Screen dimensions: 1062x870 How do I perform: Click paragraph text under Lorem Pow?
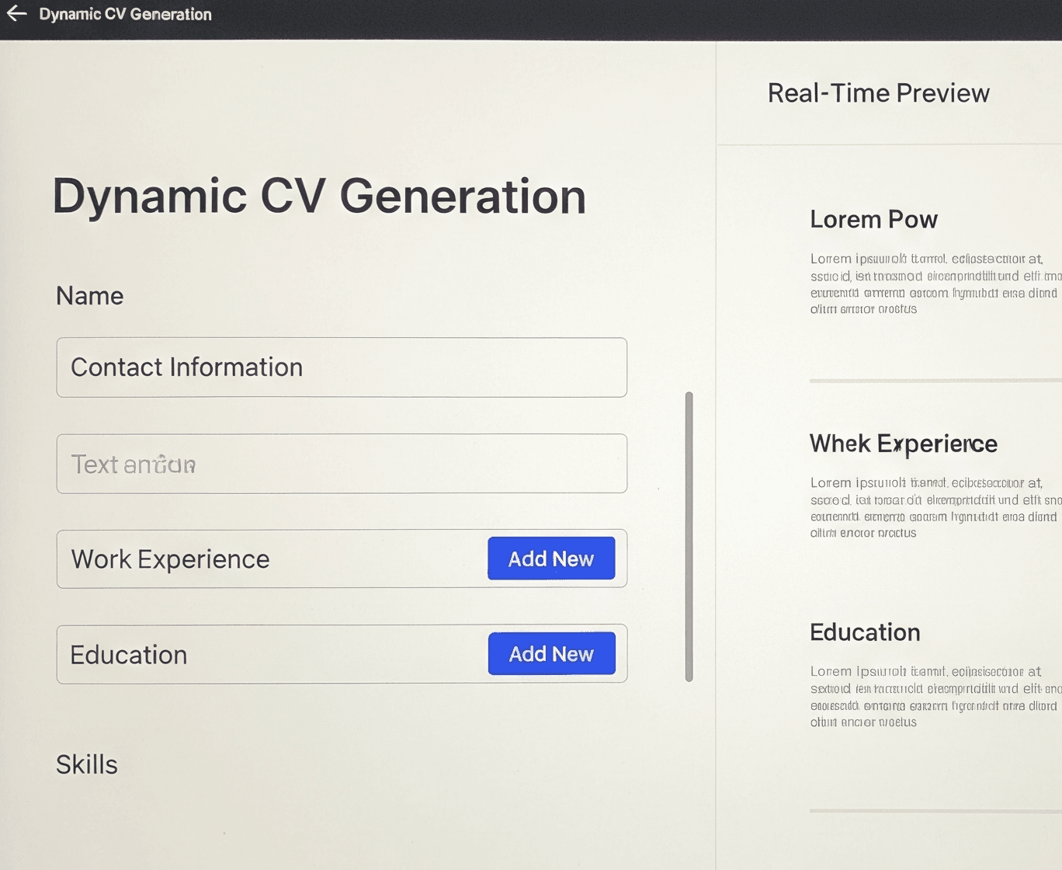point(932,284)
